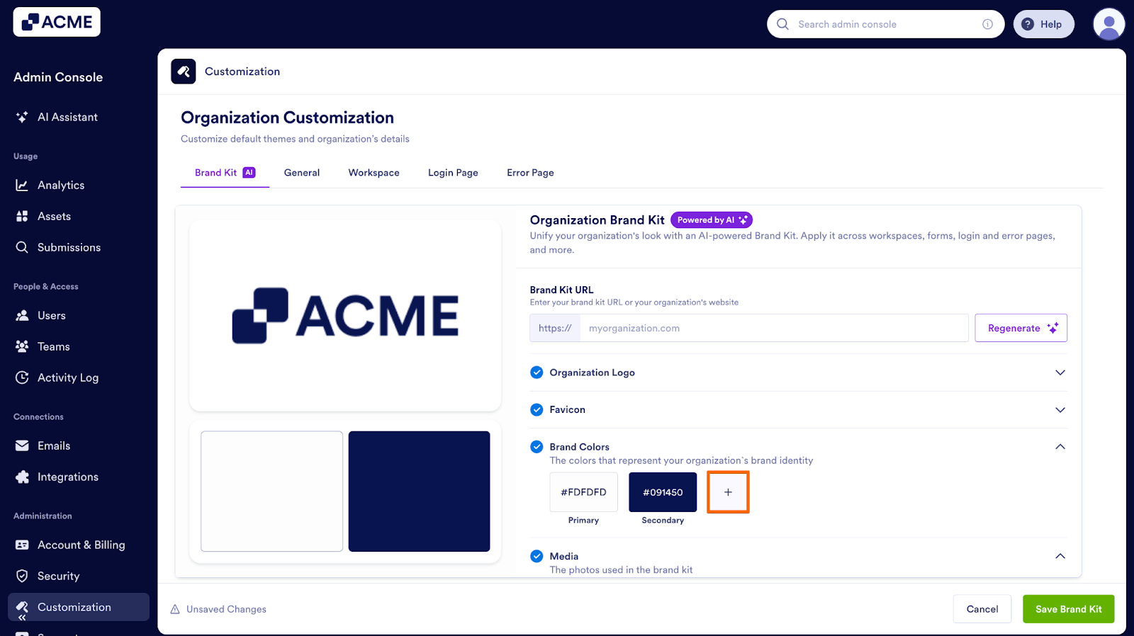Open AI Assistant sparkle icon
Viewport: 1134px width, 636px height.
(22, 117)
